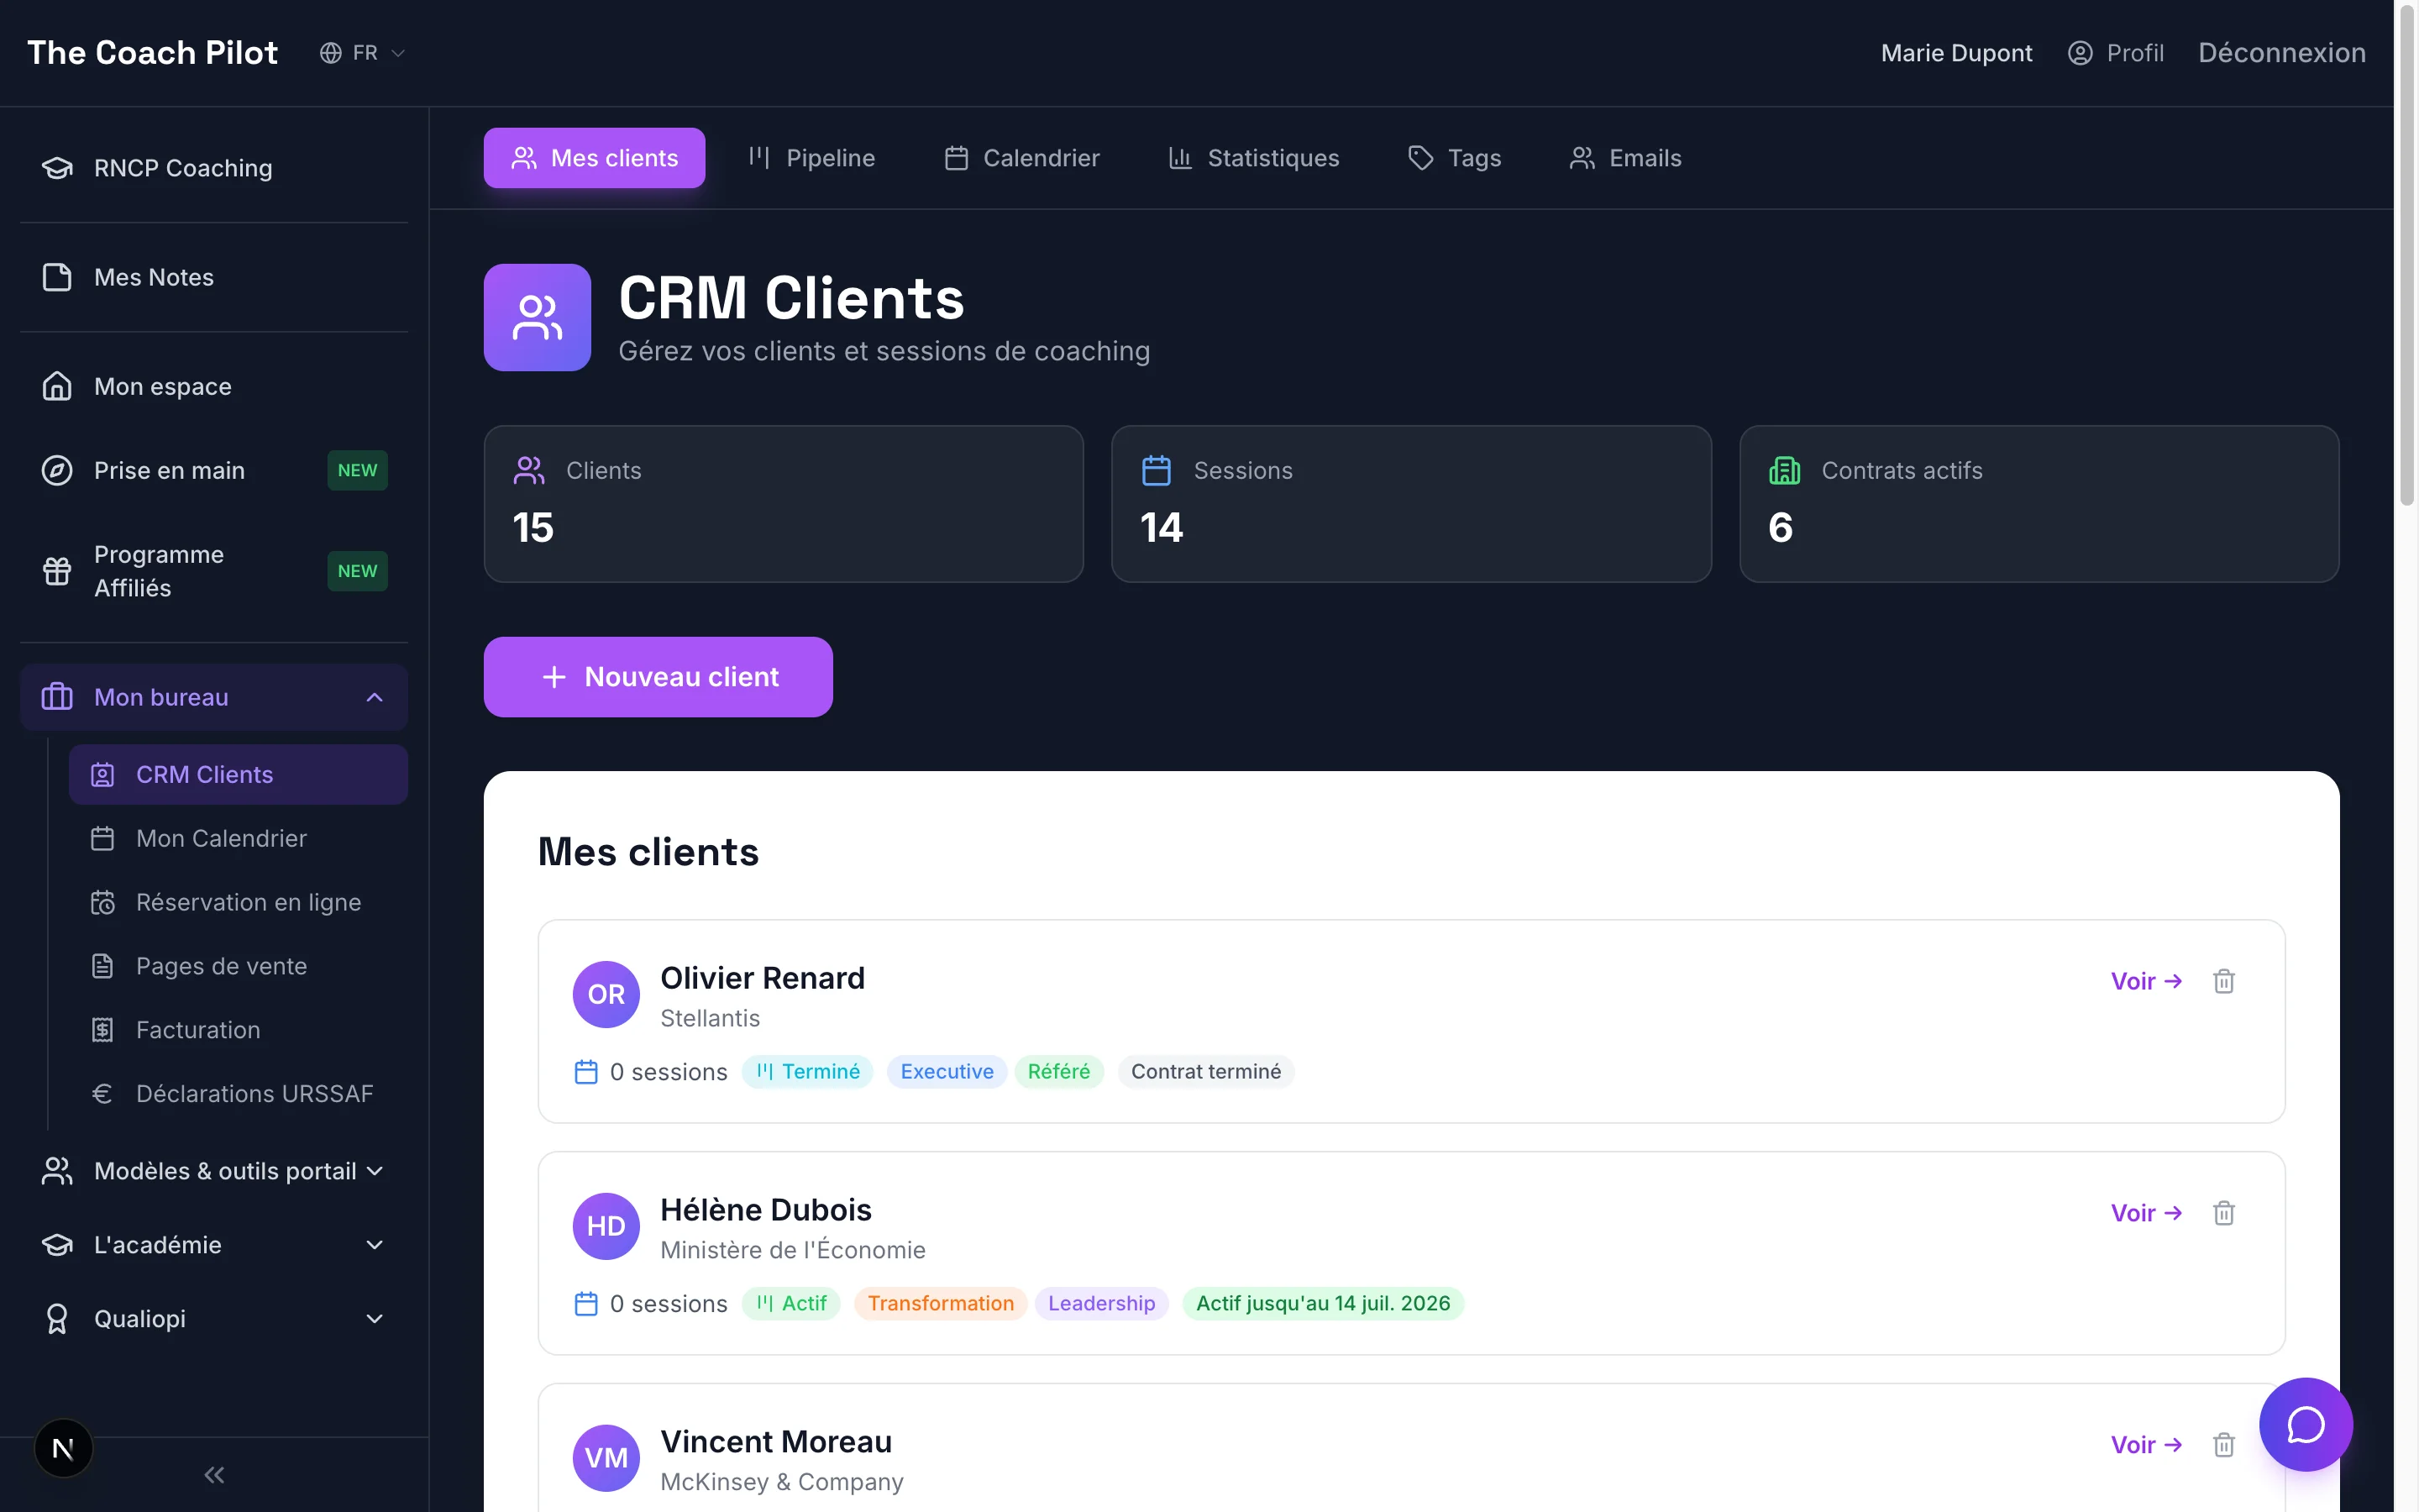Expand the Qualiopi section

[x=214, y=1319]
